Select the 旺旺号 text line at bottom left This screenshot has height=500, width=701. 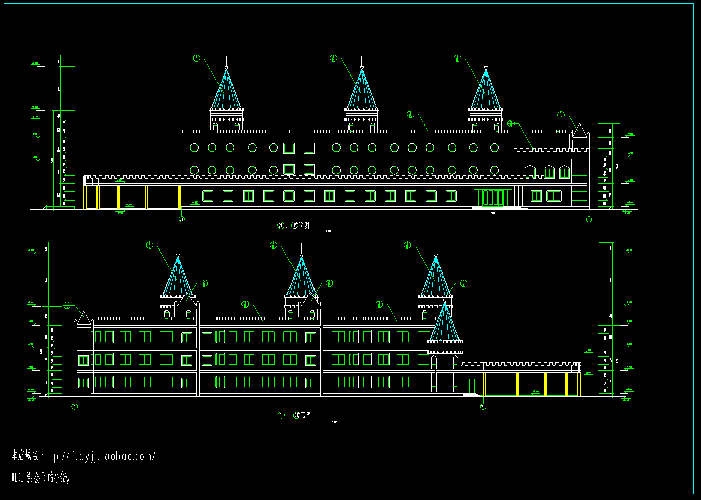click(x=41, y=478)
